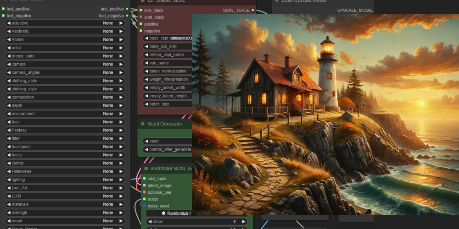This screenshot has width=459, height=229.
Task: Click the noise_seed input port on KSampler
Action: (x=144, y=206)
